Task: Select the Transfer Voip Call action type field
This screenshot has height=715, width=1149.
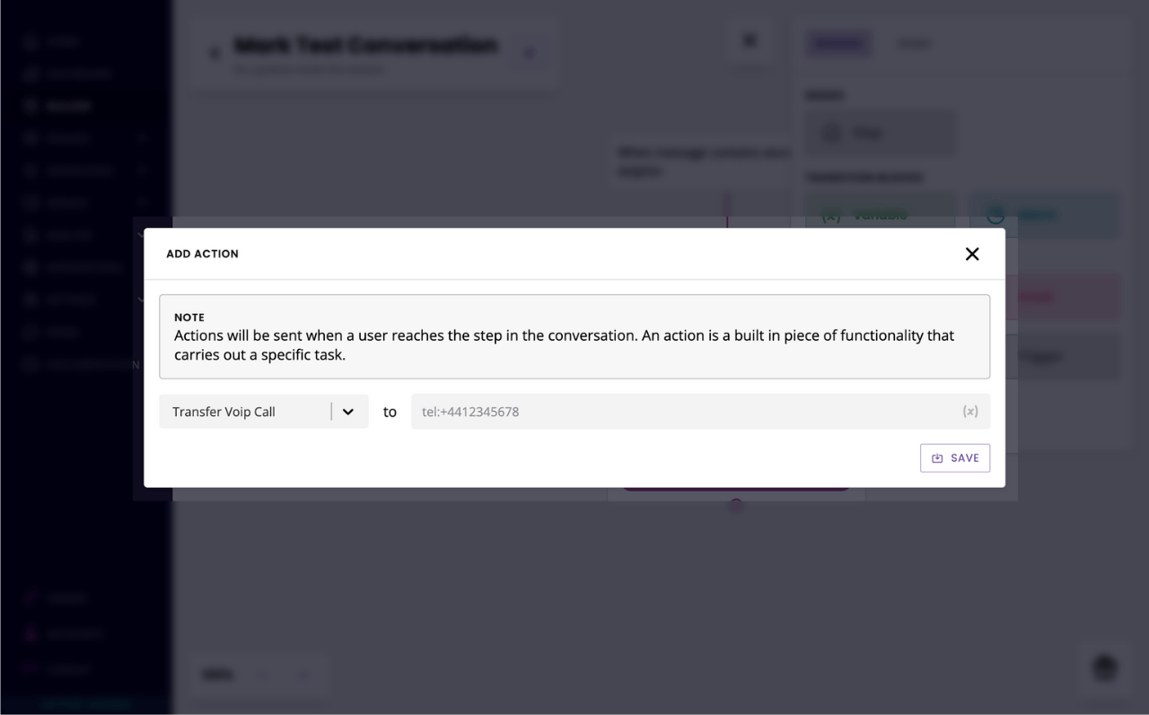Action: tap(264, 412)
